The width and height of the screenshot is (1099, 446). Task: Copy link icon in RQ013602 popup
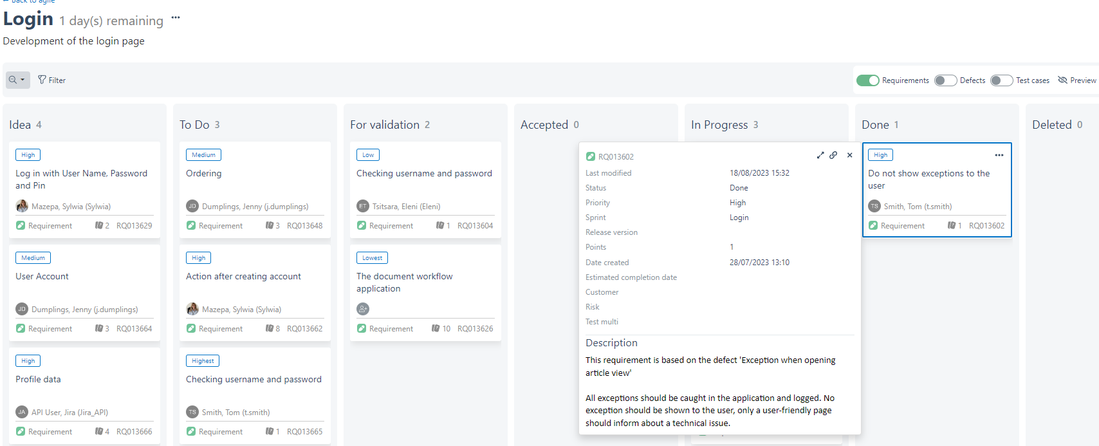(833, 155)
